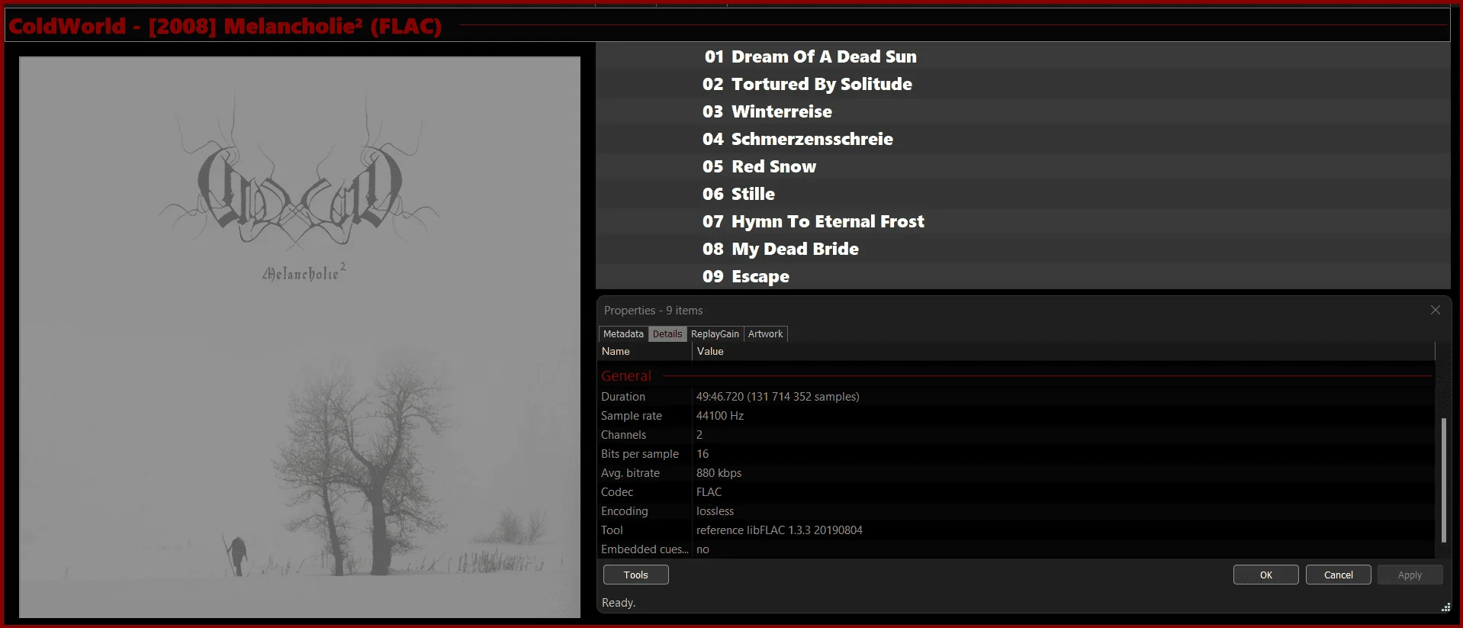This screenshot has width=1463, height=628.
Task: Click the Properties list vertical scrollbar
Action: pyautogui.click(x=1443, y=479)
